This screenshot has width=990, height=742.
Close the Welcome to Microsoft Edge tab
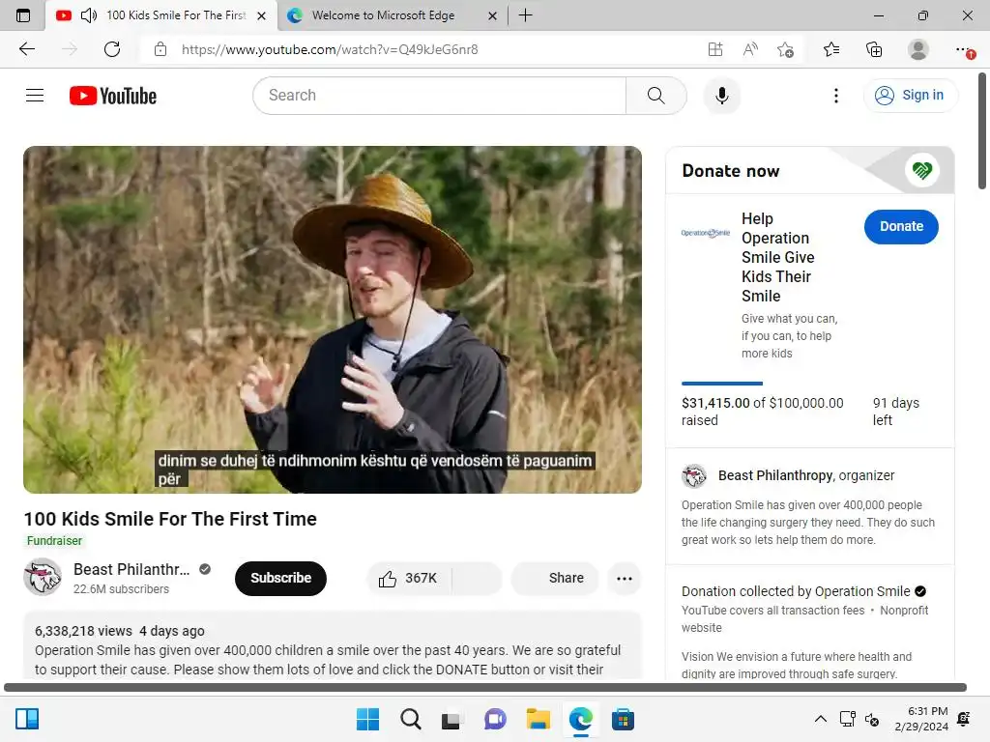coord(492,15)
